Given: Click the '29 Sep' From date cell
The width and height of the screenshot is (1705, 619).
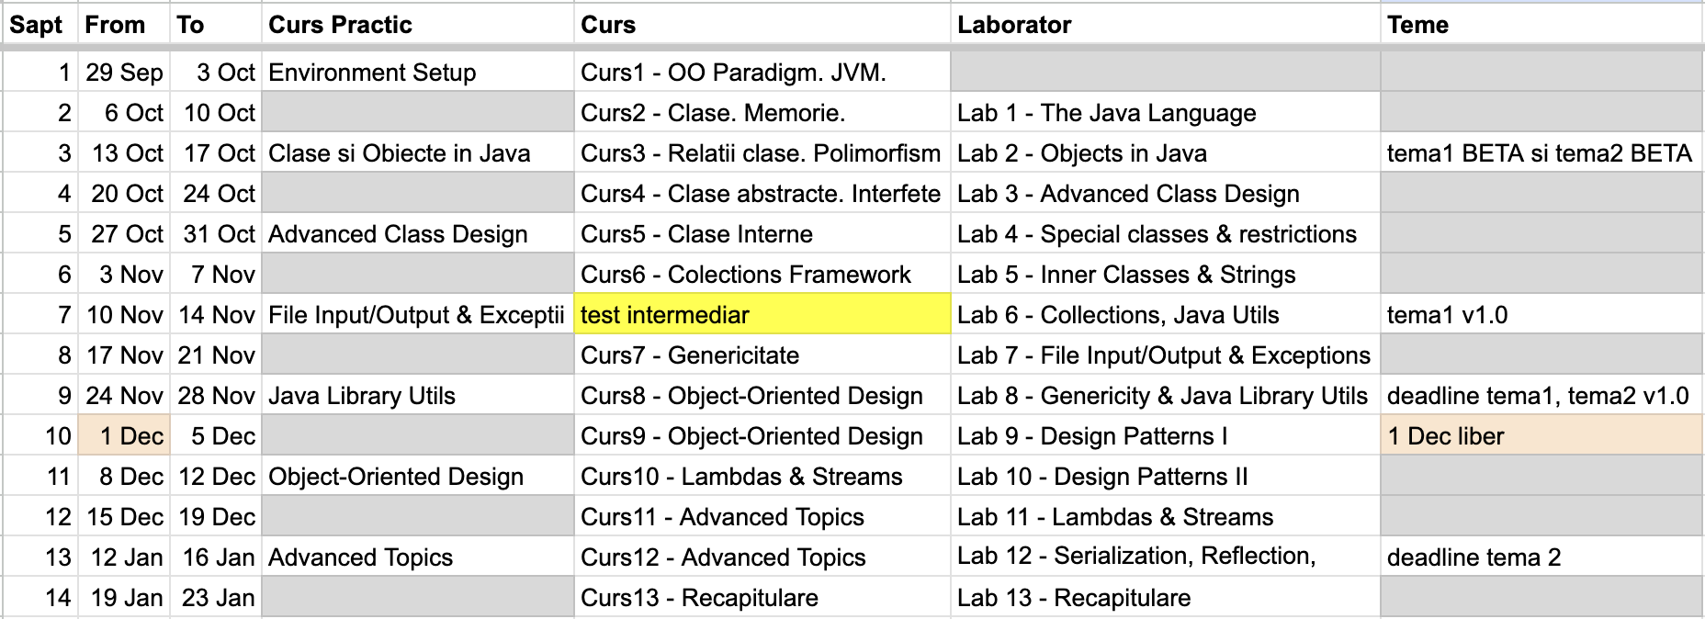Looking at the screenshot, I should (124, 73).
